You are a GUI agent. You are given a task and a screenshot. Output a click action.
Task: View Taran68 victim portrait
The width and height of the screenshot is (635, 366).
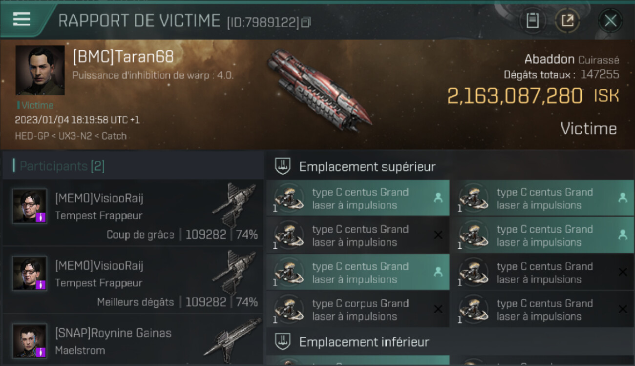tap(40, 70)
